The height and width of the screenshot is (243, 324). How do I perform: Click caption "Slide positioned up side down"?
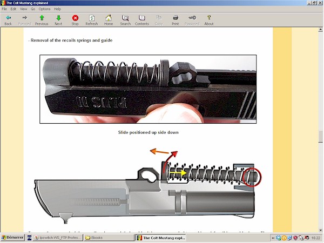(x=148, y=132)
